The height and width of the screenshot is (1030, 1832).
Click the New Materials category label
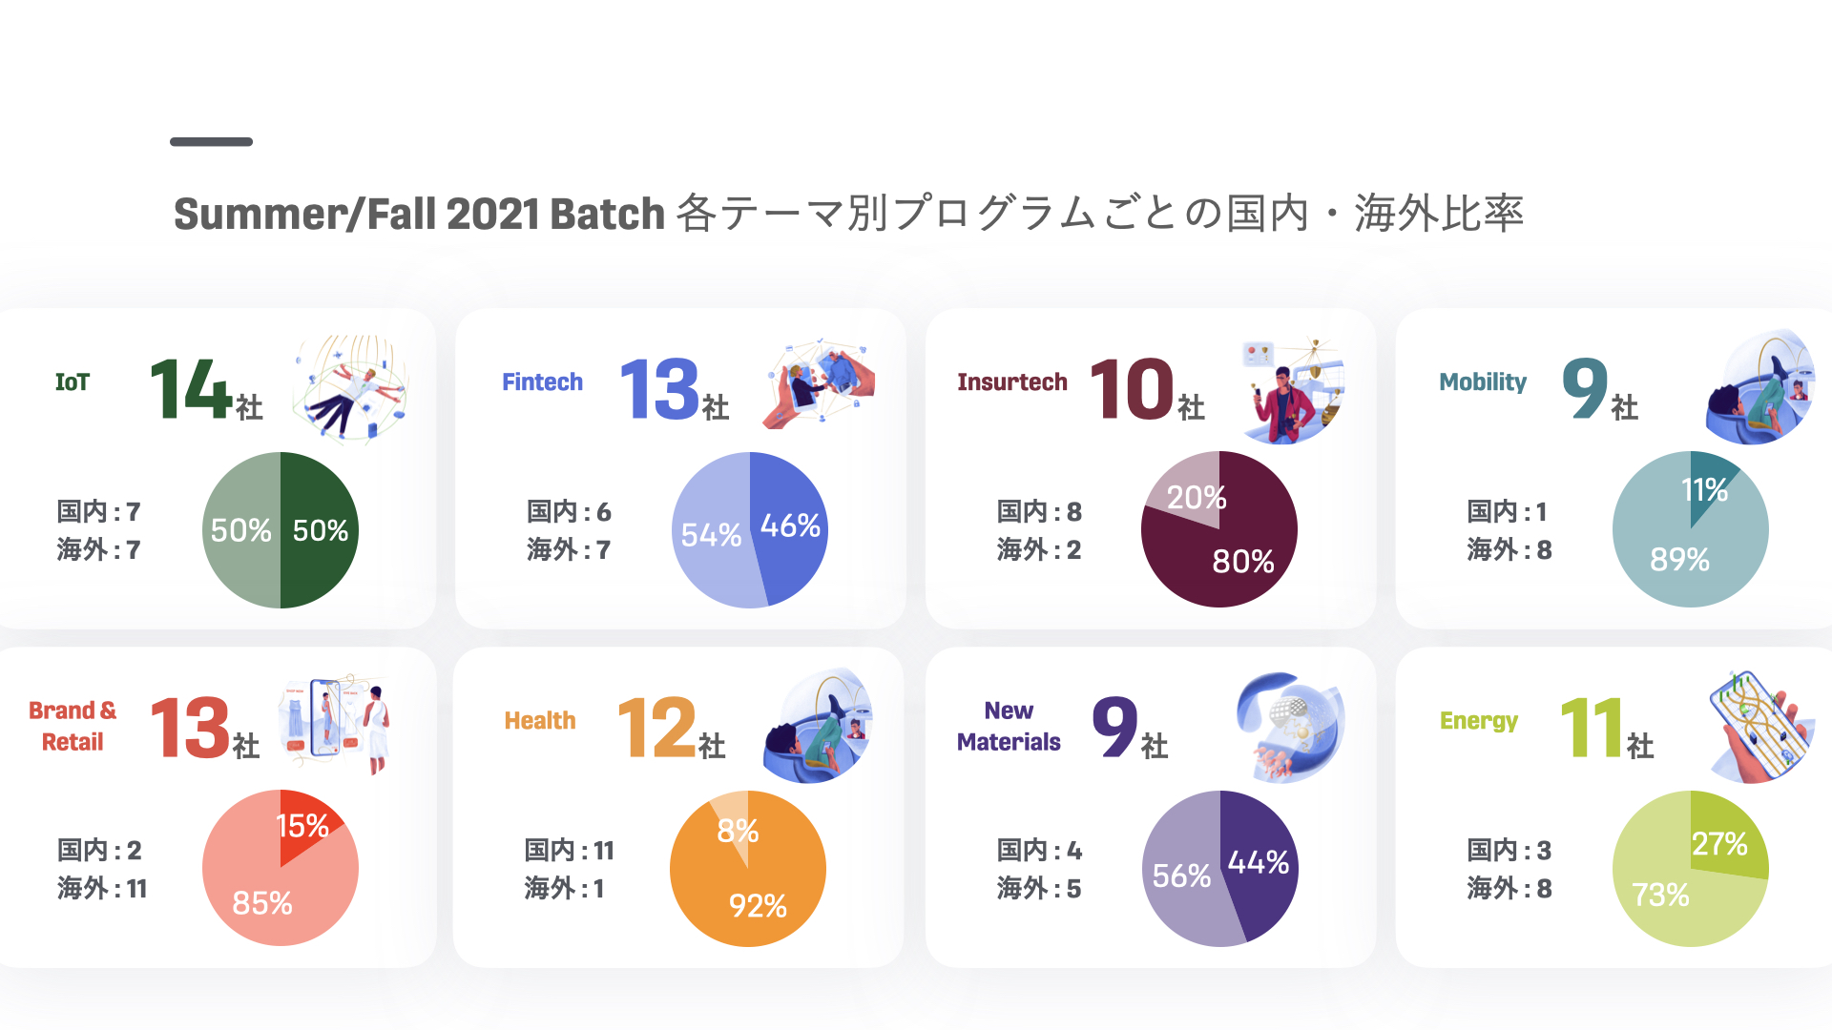coord(1009,727)
